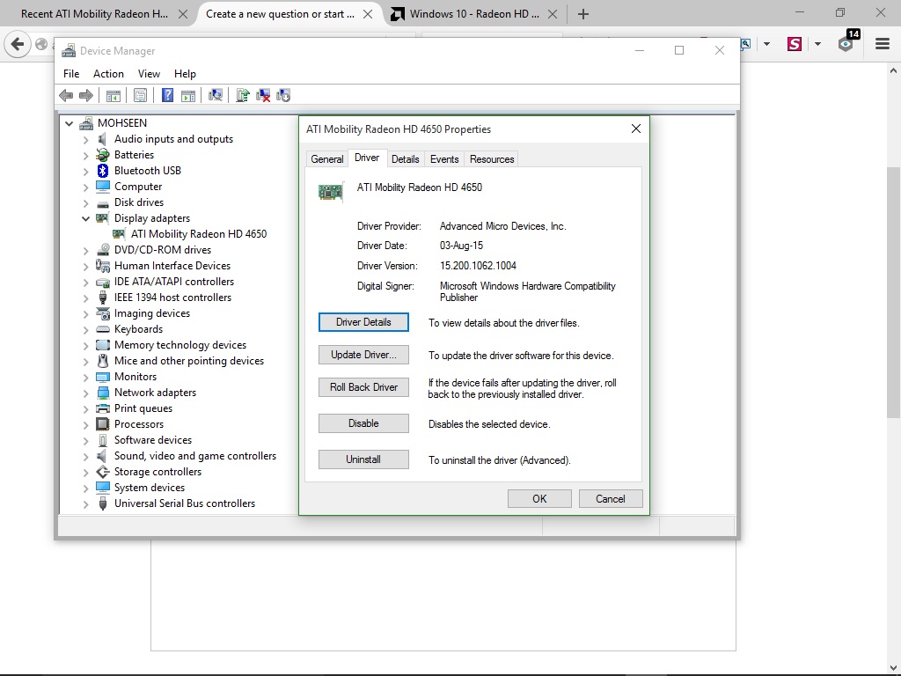This screenshot has width=901, height=676.
Task: Click the Show/Hide Action Pane toolbar icon
Action: point(188,95)
